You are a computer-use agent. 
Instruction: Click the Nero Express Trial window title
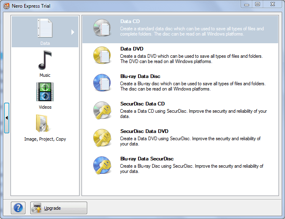[31, 6]
